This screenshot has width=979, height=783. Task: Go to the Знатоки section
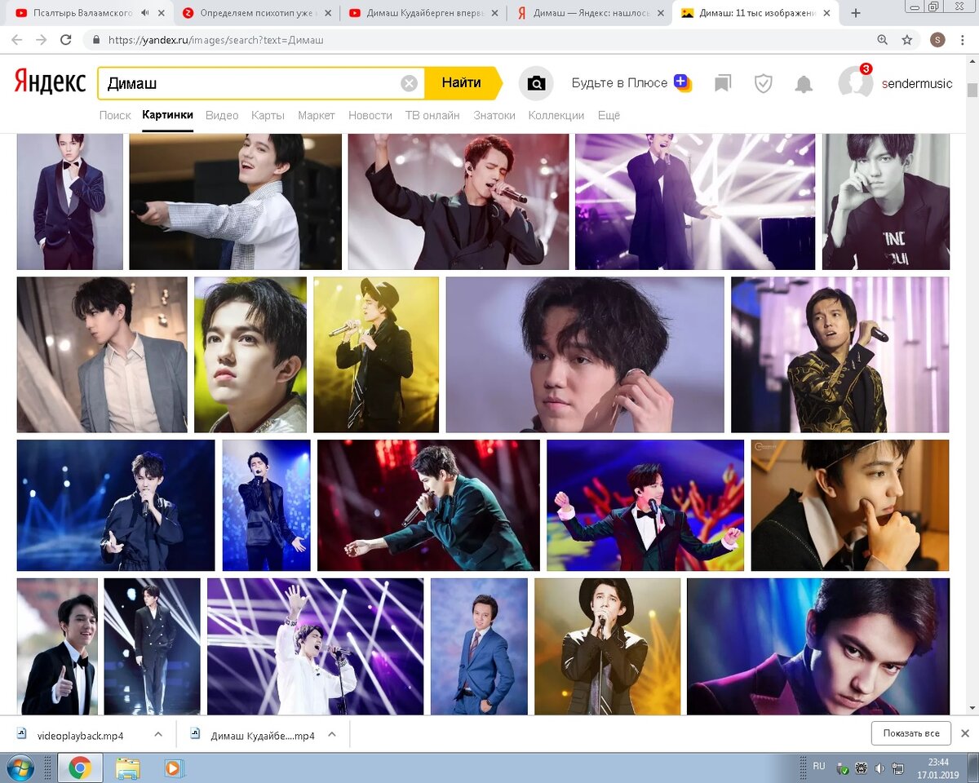(x=494, y=116)
